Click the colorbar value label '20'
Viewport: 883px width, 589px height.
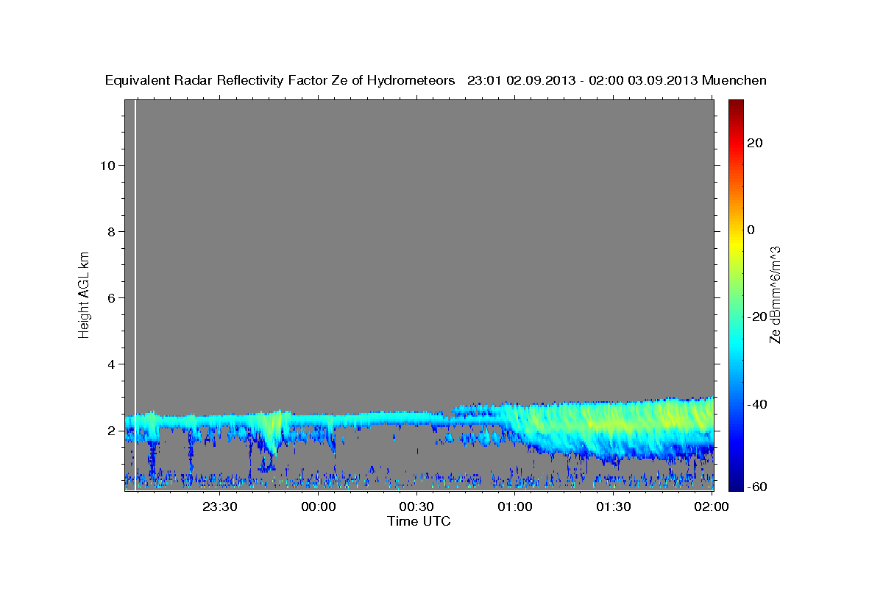pos(755,143)
